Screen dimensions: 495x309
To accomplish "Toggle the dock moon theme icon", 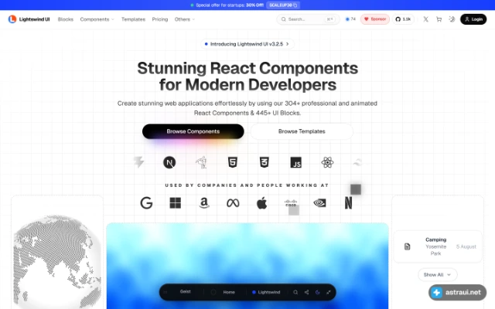I will pos(318,292).
